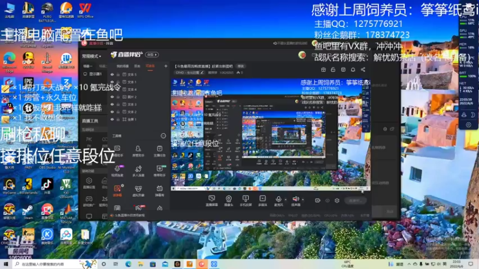Toggle visibility eye for 文本 4 layer
This screenshot has height=269, width=479.
[112, 89]
